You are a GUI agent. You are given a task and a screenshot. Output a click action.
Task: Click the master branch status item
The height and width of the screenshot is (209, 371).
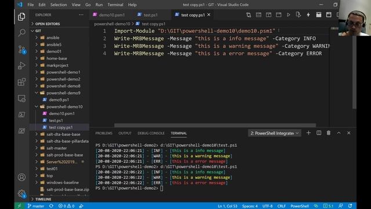(36, 206)
